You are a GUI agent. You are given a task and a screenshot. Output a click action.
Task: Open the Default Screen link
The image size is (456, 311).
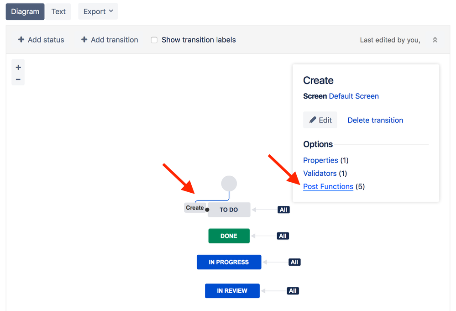tap(354, 96)
